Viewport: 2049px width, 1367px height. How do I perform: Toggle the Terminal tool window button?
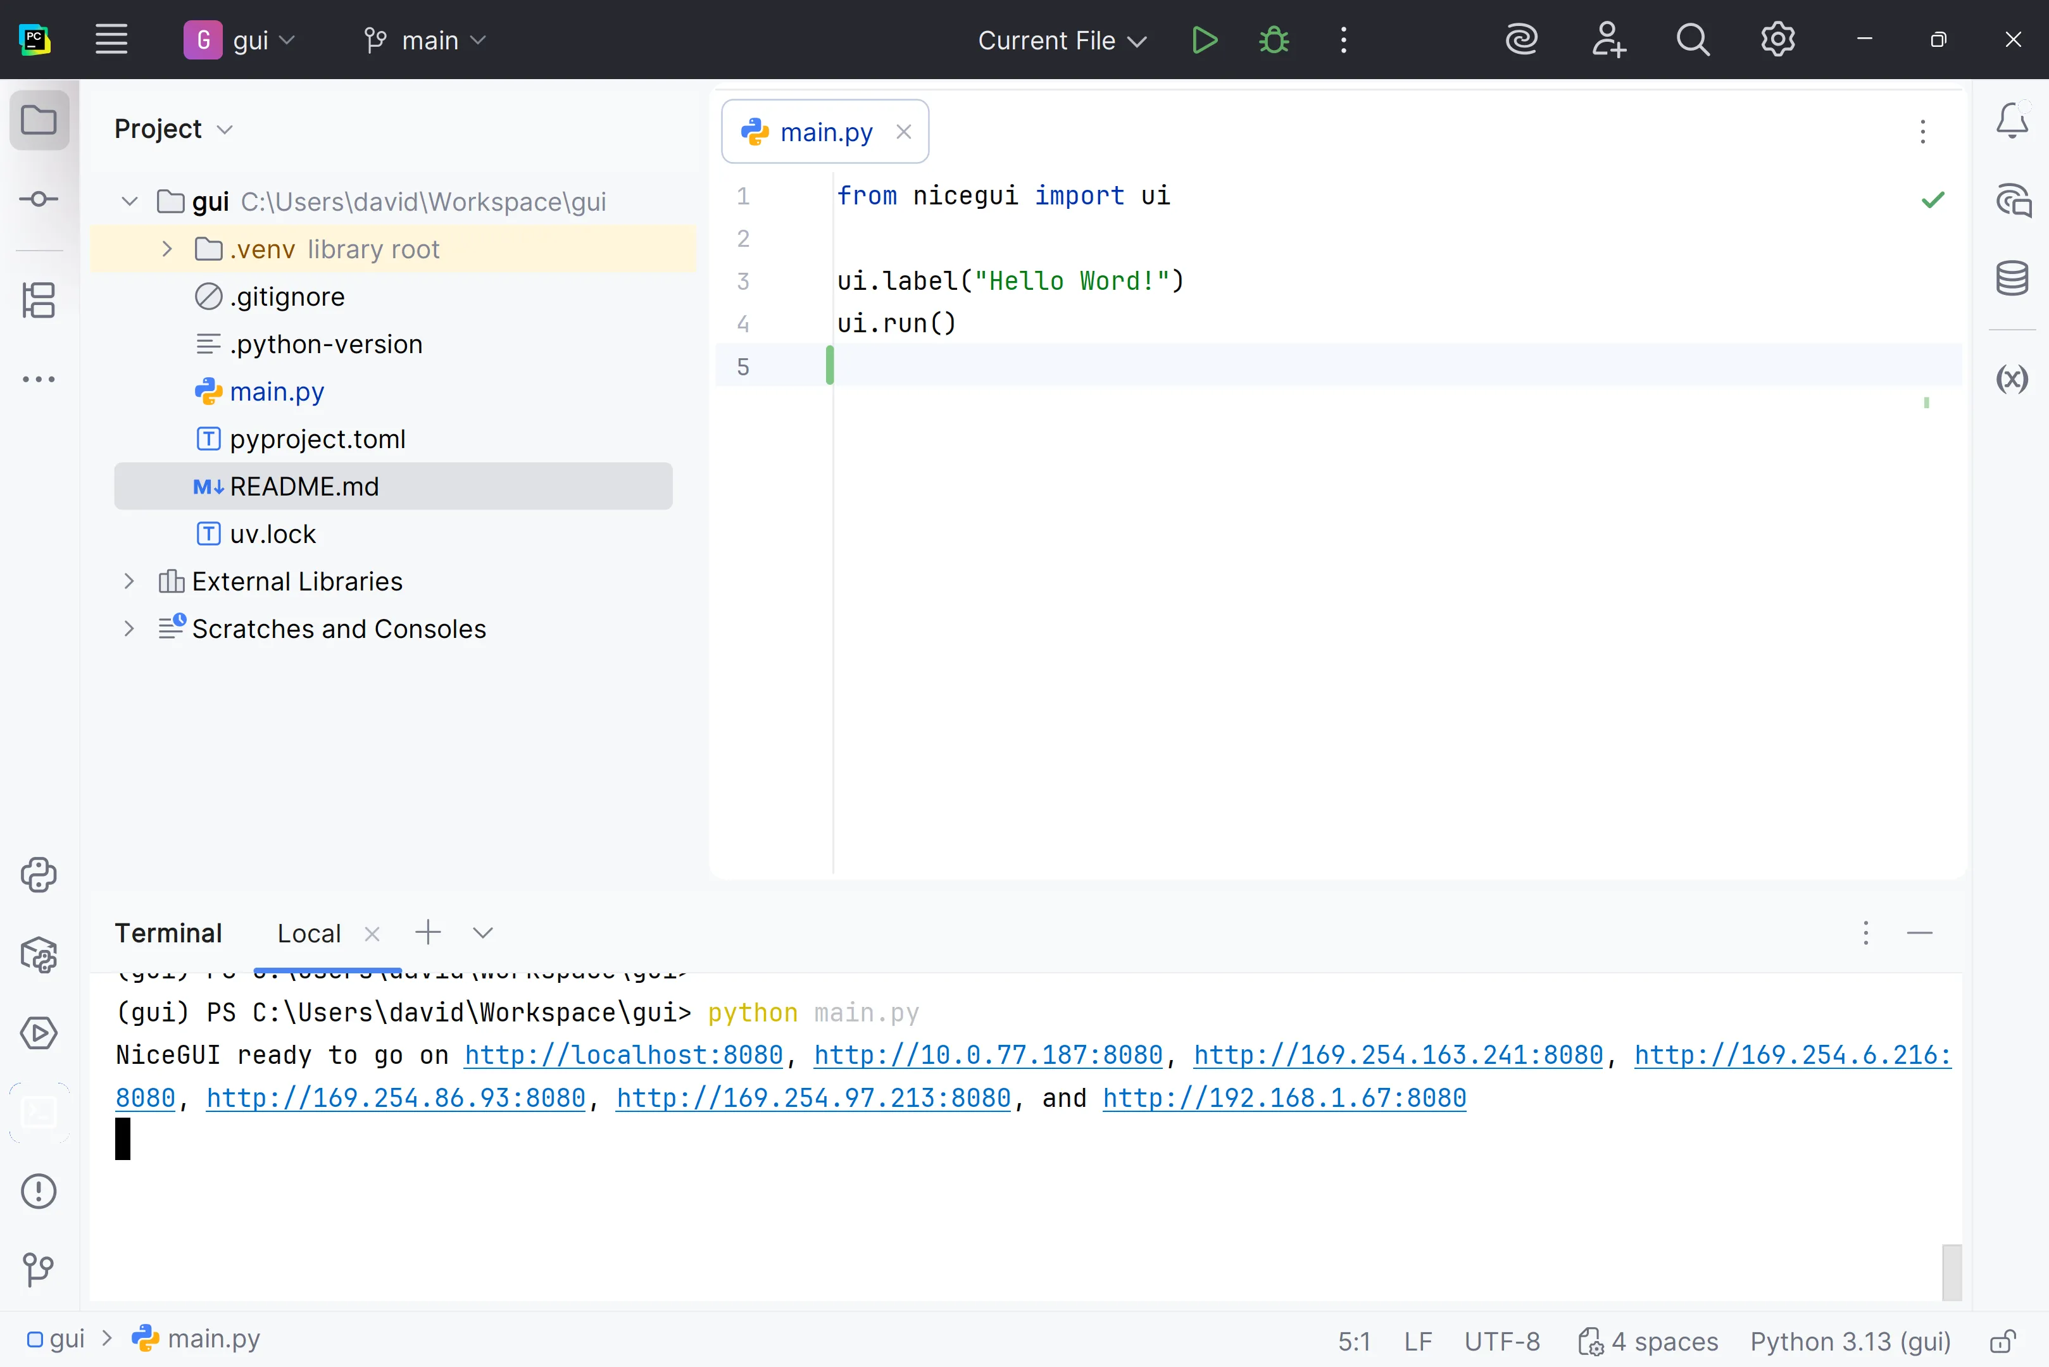tap(39, 1113)
